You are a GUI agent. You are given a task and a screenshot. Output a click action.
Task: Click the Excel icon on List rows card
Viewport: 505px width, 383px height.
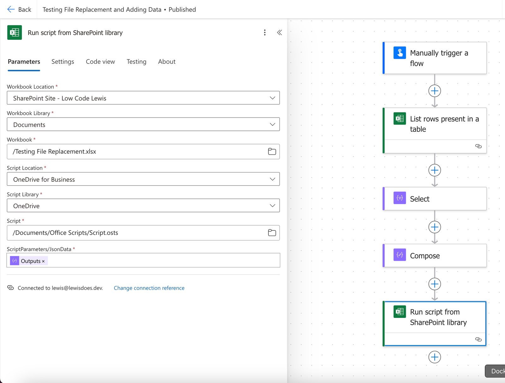[399, 119]
